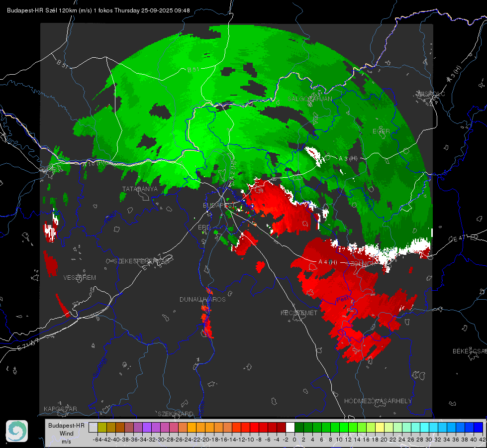The image size is (487, 448).
Task: Click the white swatch between -2 and 0
Action: click(290, 427)
